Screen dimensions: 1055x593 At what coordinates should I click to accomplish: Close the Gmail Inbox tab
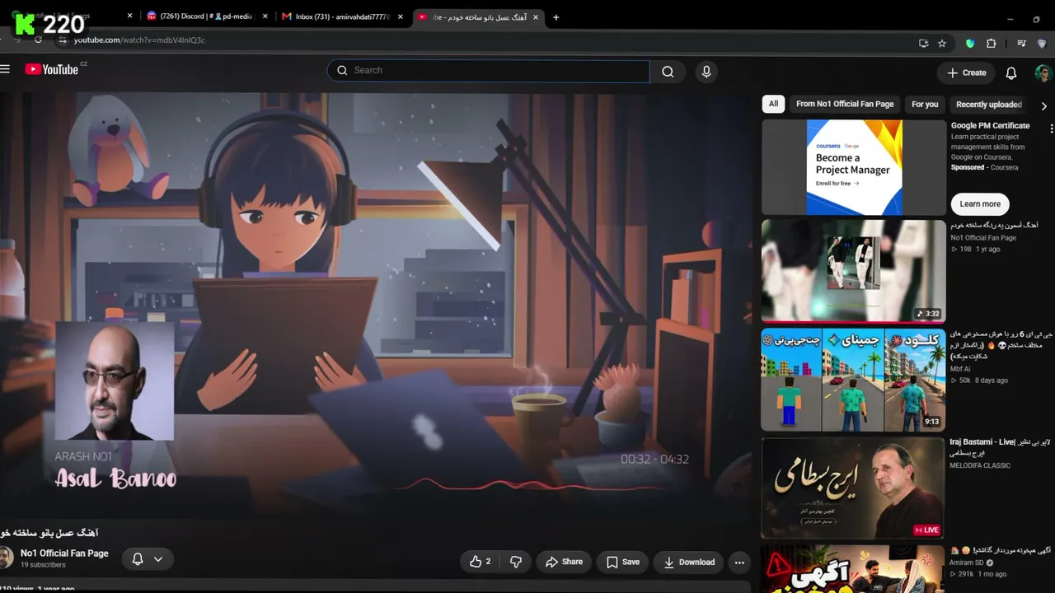[400, 16]
